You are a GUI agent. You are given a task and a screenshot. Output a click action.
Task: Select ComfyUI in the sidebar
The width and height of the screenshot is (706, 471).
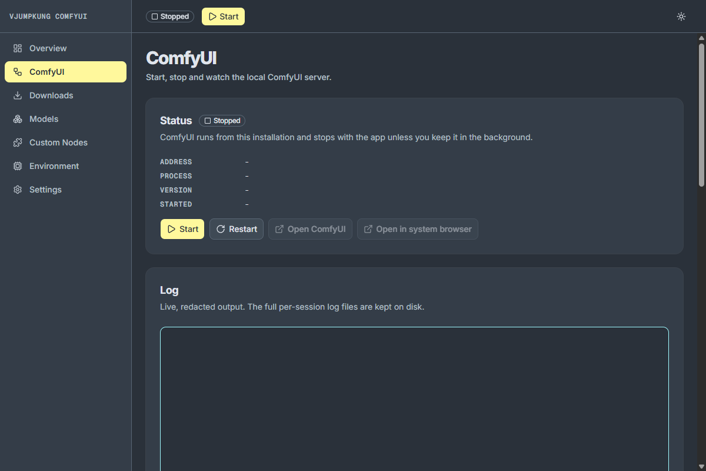point(65,72)
